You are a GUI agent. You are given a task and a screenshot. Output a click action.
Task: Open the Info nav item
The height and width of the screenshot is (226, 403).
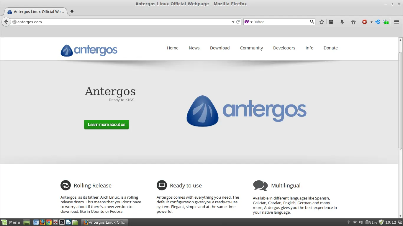click(x=309, y=48)
